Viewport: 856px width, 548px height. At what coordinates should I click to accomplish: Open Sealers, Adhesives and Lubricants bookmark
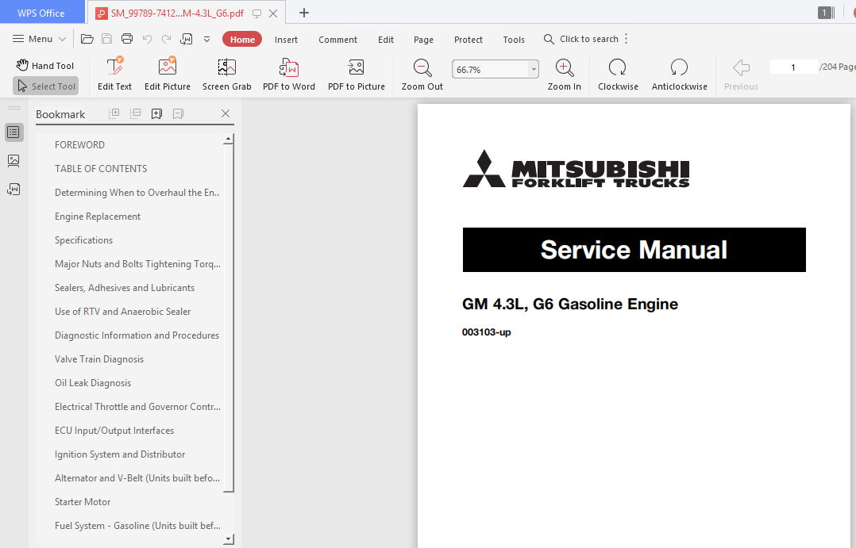click(125, 287)
